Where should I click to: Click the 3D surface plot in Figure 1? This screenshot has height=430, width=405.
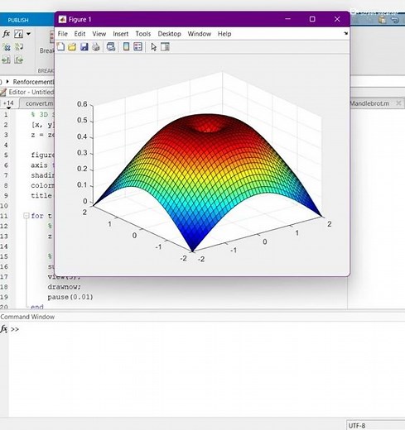coord(206,176)
